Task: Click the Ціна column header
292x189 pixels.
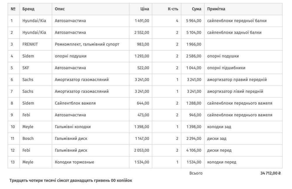Action: 145,9
